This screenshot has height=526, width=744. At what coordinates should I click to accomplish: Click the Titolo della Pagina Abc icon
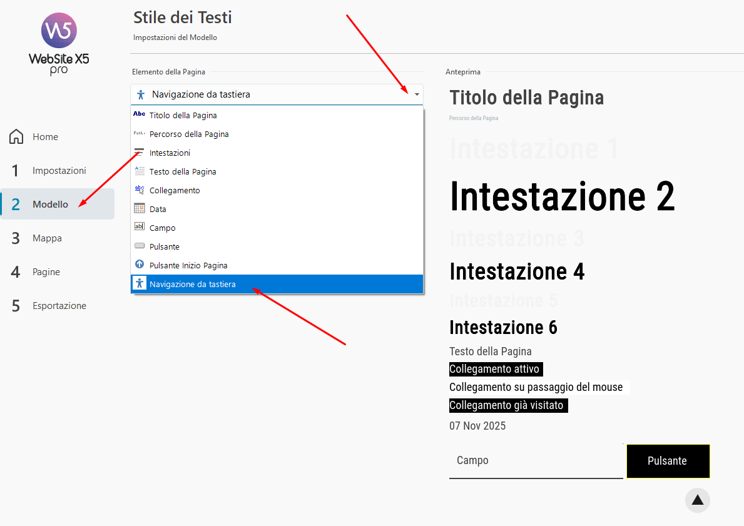coord(139,115)
